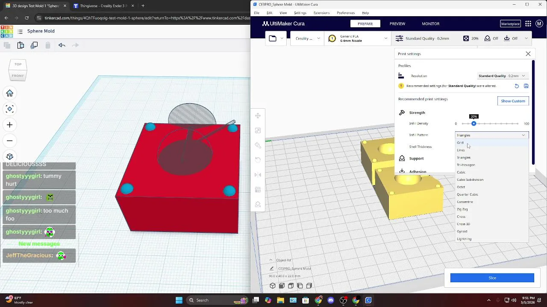
Task: Collapse the Object list chevron
Action: (271, 260)
